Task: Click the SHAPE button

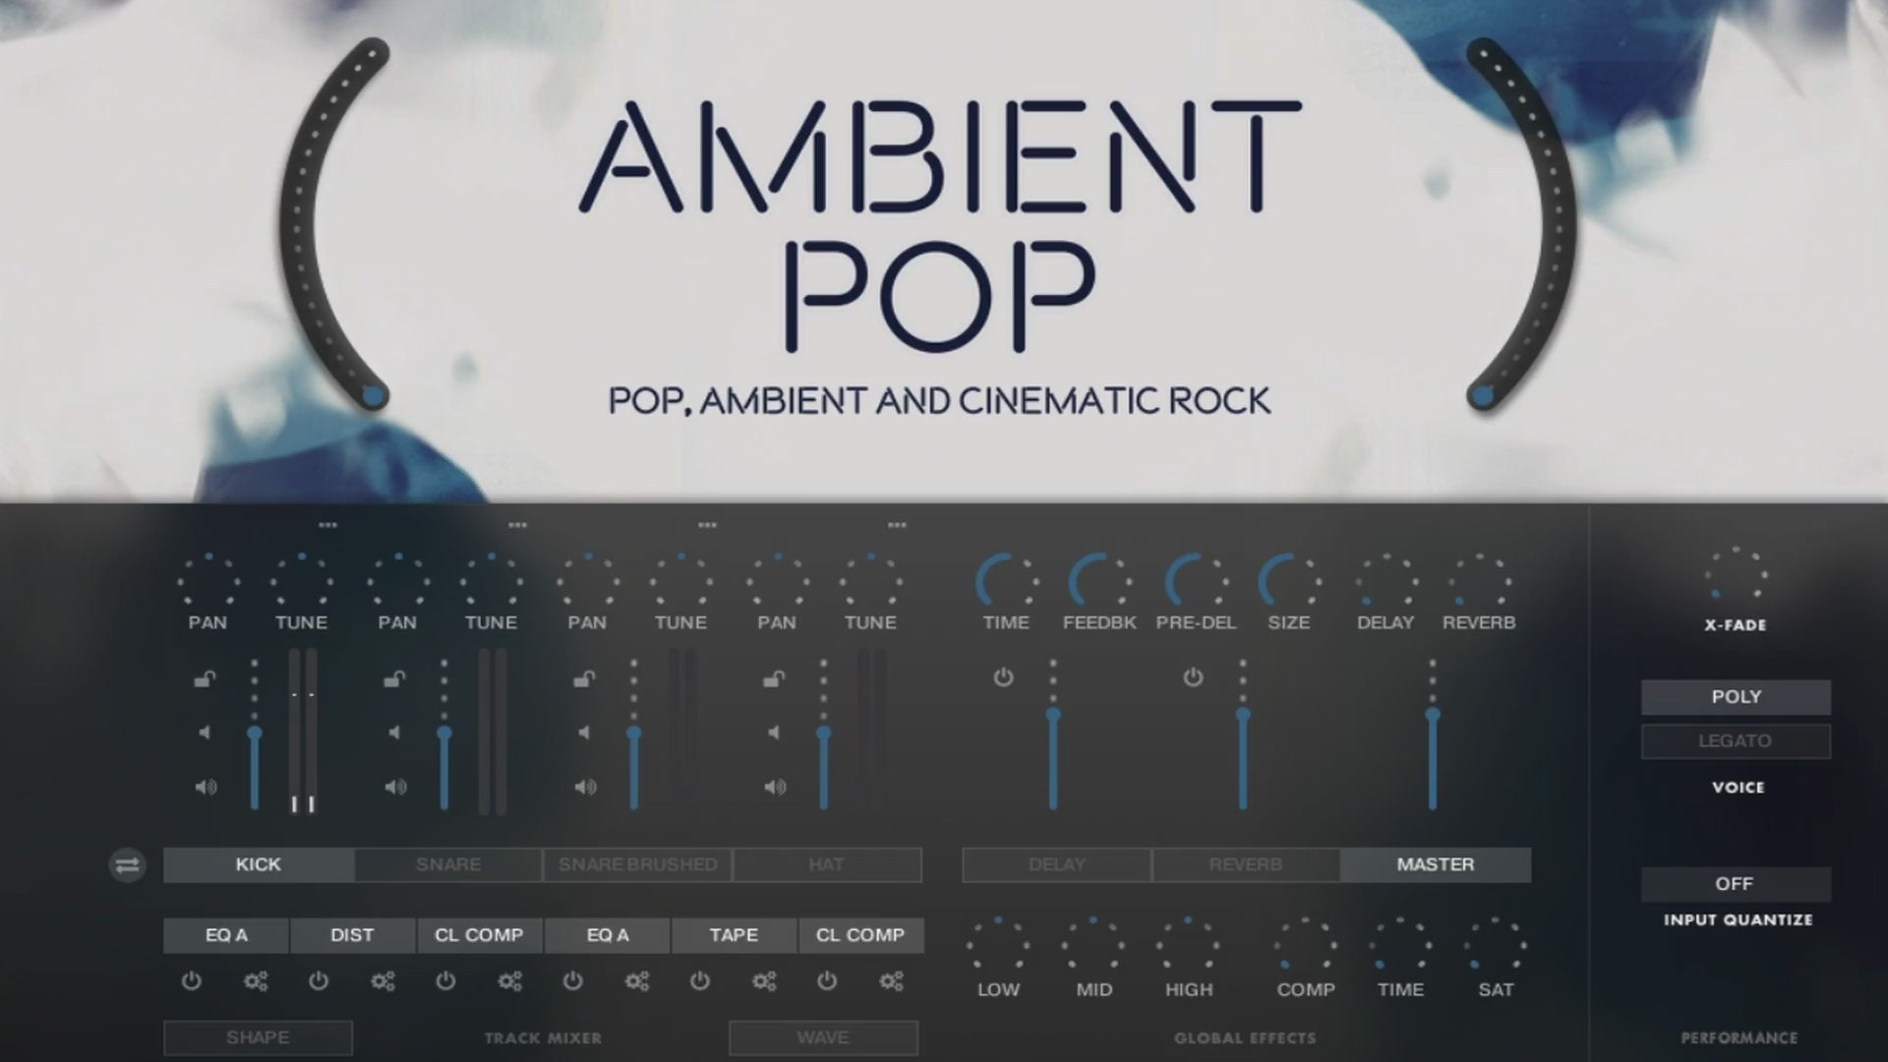Action: click(x=258, y=1037)
